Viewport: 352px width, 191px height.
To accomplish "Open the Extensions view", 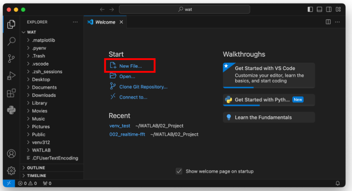I will click(x=11, y=93).
